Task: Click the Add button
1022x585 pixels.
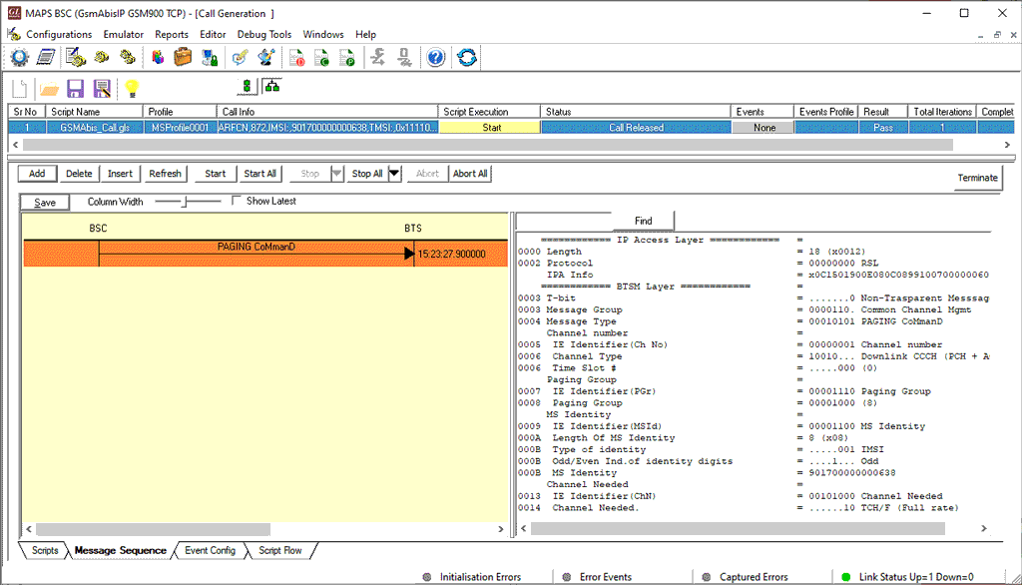Action: click(37, 174)
